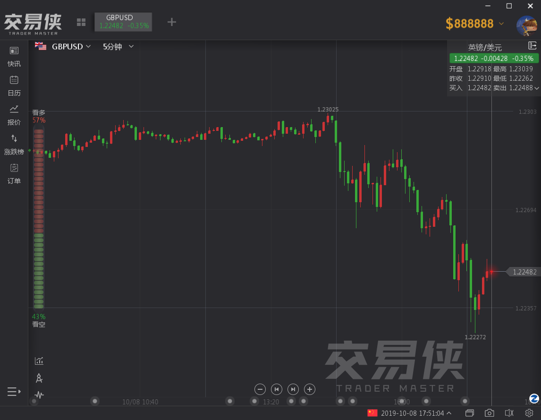Zoom in the chart with plus button
Viewport: 541px width, 420px height.
click(310, 389)
